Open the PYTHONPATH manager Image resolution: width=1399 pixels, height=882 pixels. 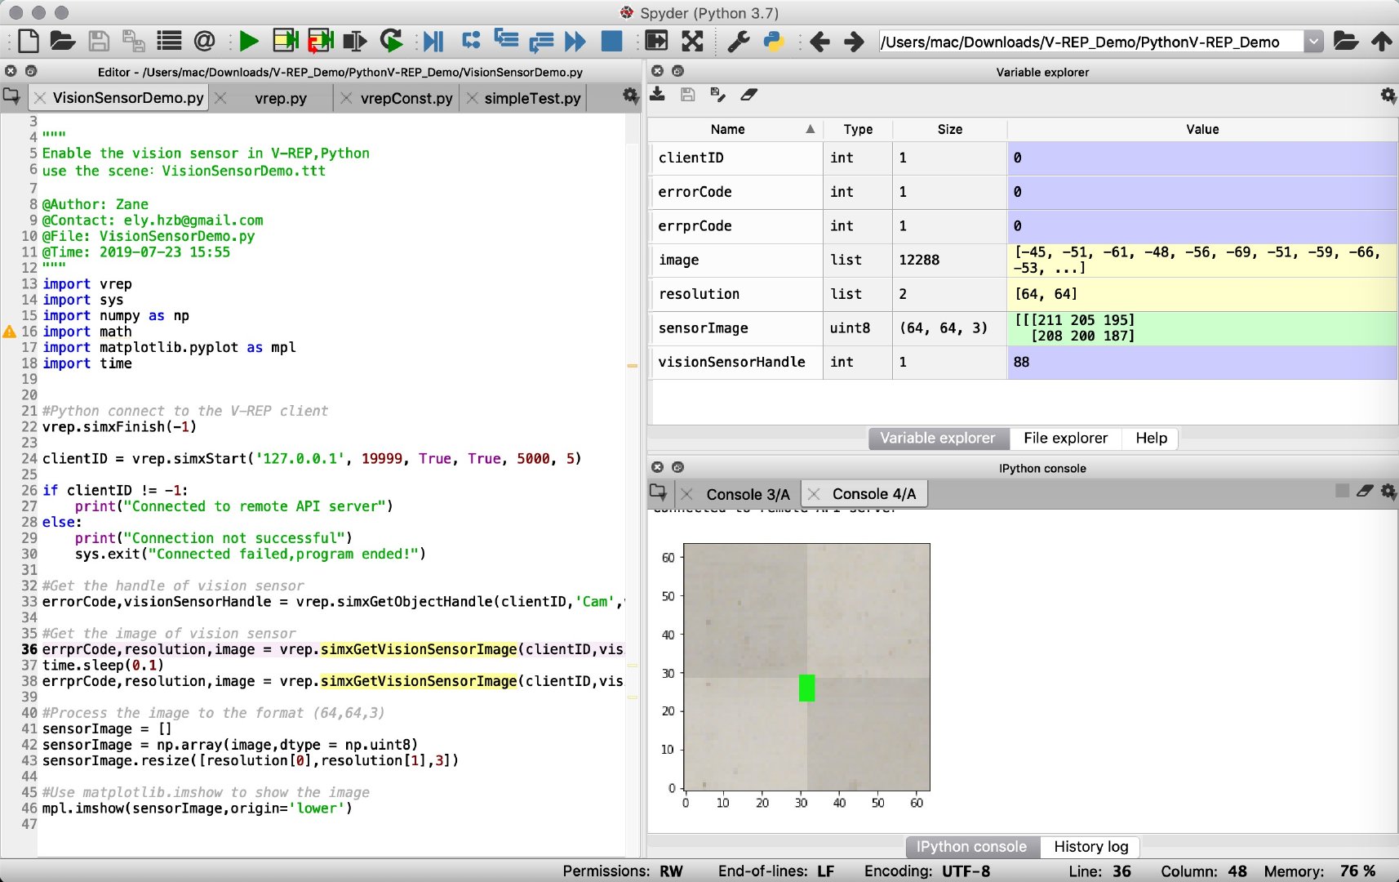click(771, 41)
